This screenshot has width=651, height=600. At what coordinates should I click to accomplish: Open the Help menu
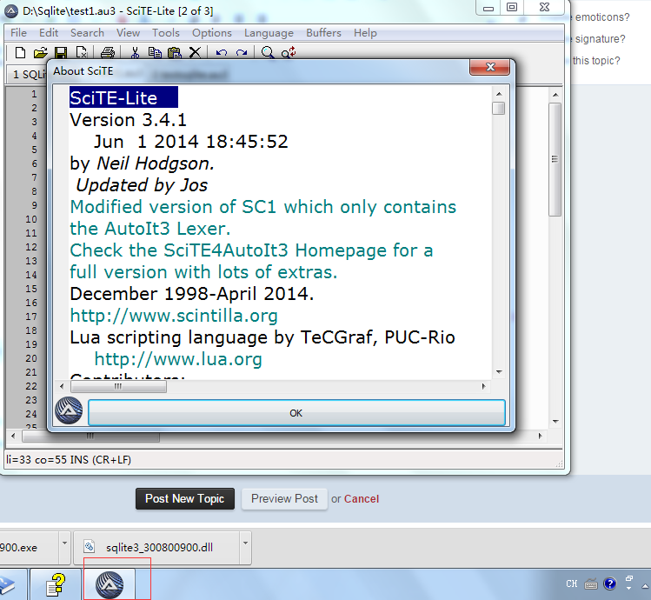(x=365, y=33)
